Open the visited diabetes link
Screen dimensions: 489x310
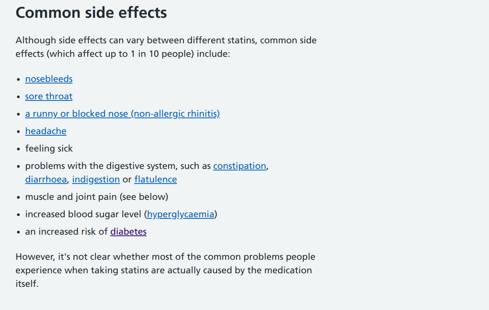(x=128, y=232)
